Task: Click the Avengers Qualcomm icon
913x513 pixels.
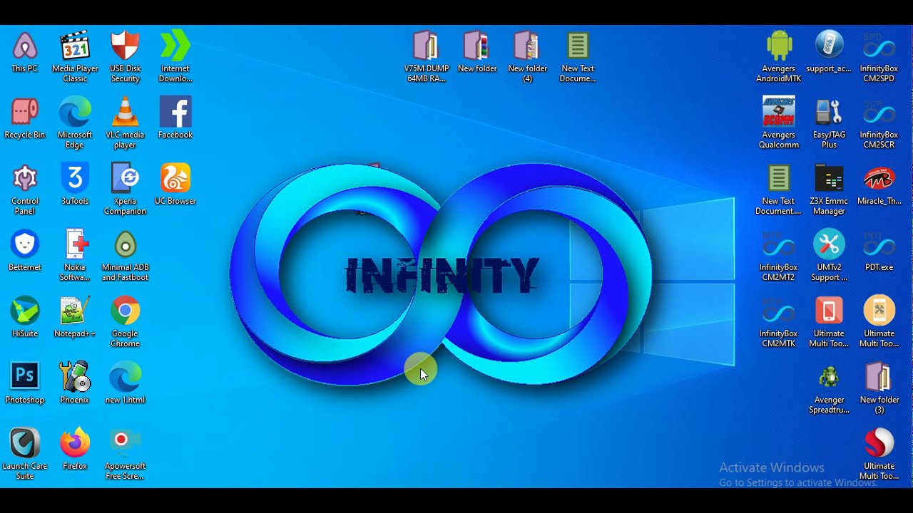Action: pyautogui.click(x=779, y=123)
